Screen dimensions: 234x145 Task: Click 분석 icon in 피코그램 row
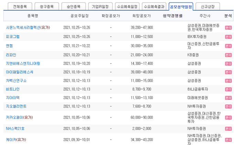pos(228,37)
